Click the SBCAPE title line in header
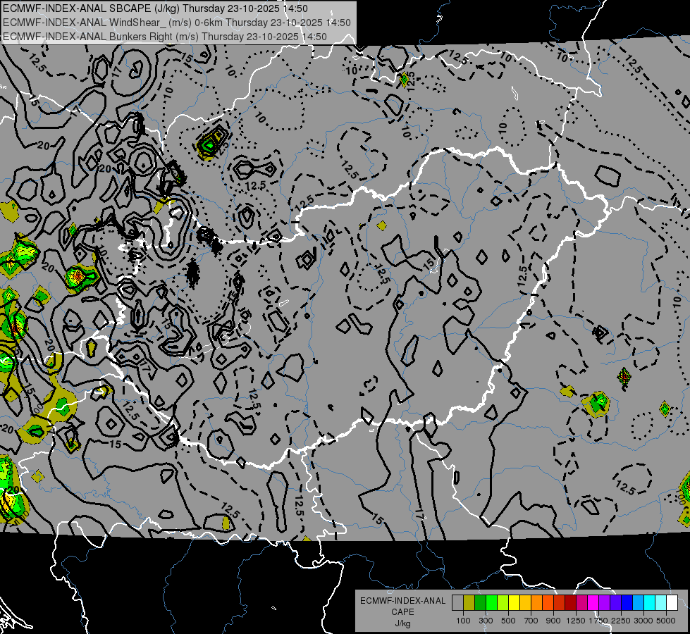 click(x=155, y=8)
